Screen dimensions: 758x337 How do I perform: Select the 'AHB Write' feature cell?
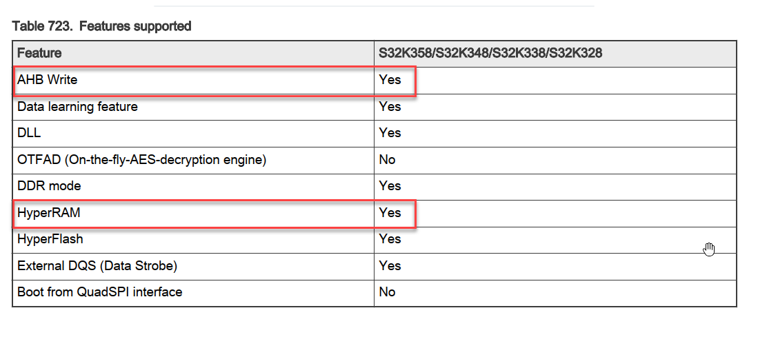[x=48, y=80]
